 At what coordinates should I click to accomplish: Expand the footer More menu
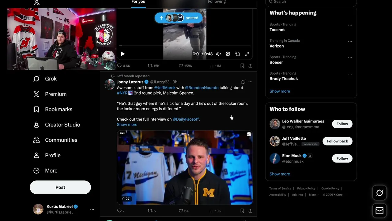(x=314, y=195)
